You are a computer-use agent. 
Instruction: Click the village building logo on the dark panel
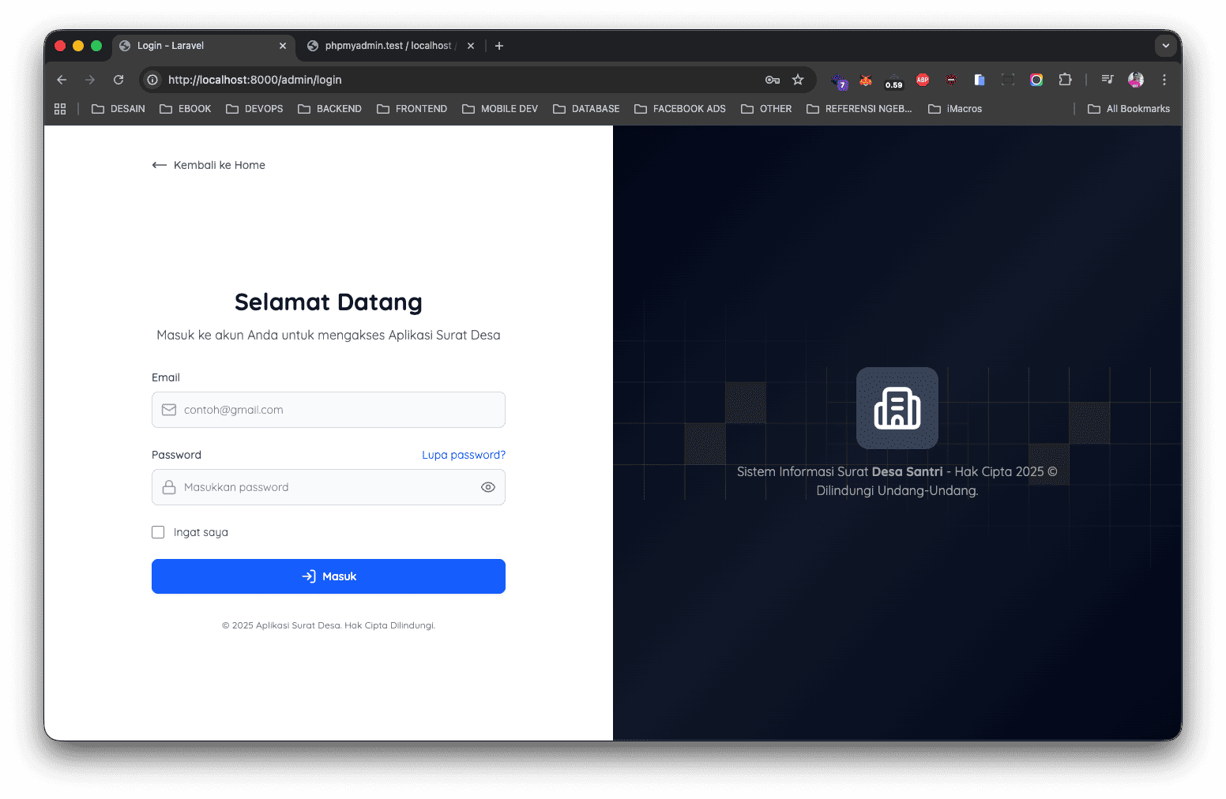[897, 407]
